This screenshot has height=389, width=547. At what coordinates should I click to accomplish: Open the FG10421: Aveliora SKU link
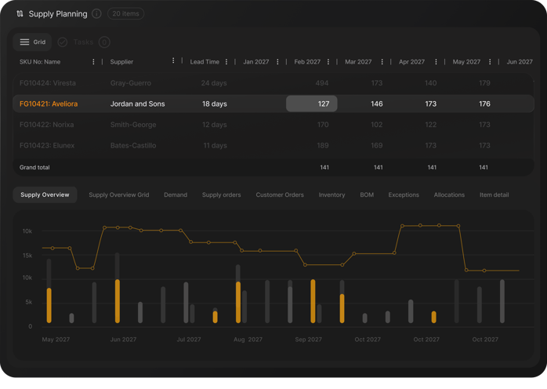pyautogui.click(x=49, y=104)
